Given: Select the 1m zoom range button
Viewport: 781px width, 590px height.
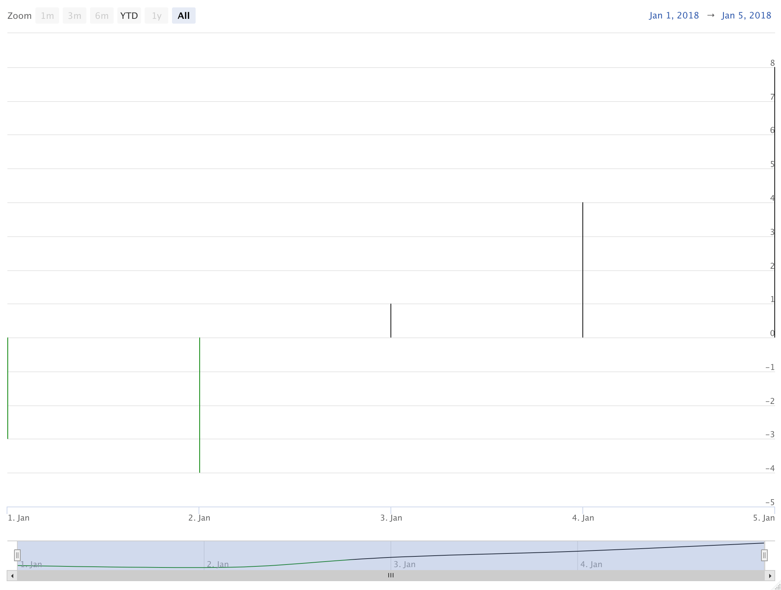Looking at the screenshot, I should tap(47, 16).
